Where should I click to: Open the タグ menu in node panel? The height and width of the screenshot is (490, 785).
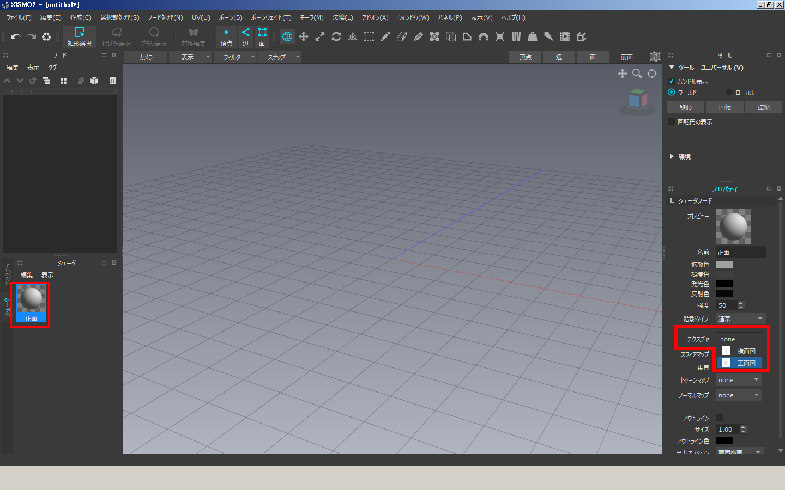point(52,68)
